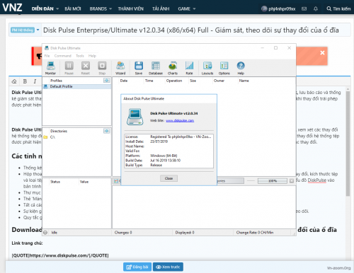354x273 pixels.
Task: Open the 100% zoom box in Disk Pulse
Action: (x=273, y=181)
